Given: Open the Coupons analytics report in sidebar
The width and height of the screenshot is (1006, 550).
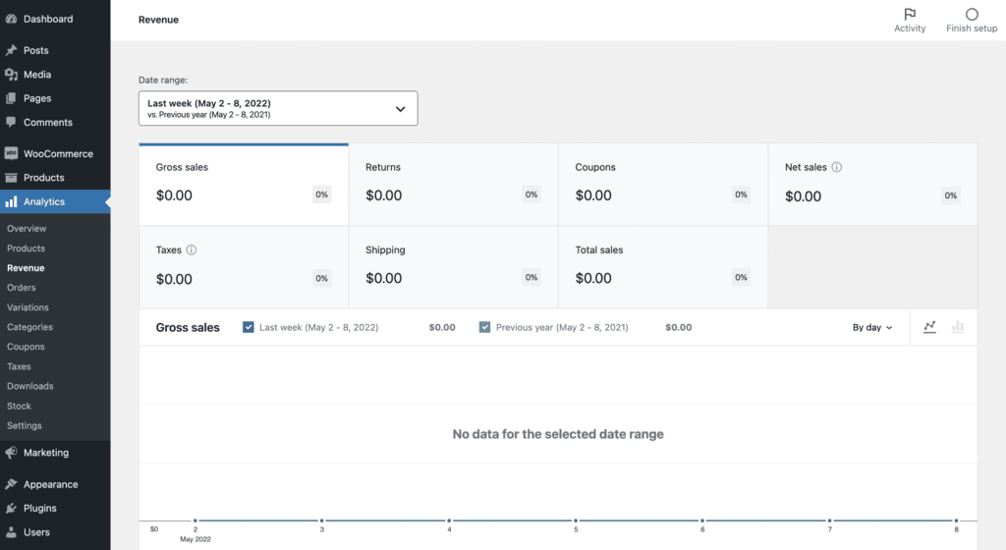Looking at the screenshot, I should pyautogui.click(x=26, y=347).
